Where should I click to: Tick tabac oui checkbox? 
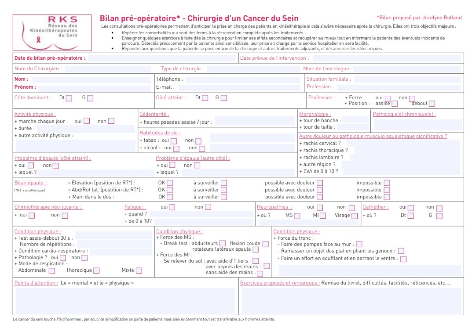174,141
